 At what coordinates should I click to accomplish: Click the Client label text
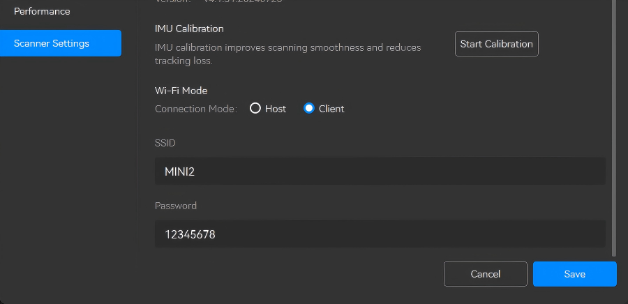(331, 109)
